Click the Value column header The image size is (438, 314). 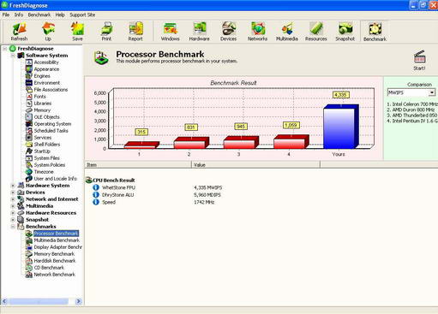pyautogui.click(x=255, y=164)
